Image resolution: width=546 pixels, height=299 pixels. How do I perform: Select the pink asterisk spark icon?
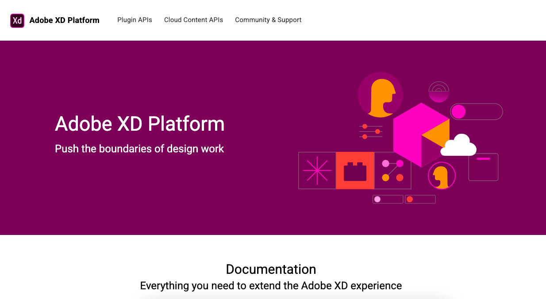pyautogui.click(x=317, y=170)
